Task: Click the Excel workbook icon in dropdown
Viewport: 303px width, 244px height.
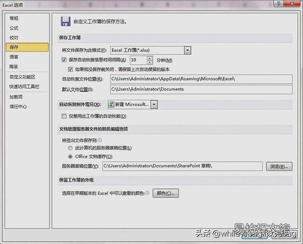Action: [111, 105]
